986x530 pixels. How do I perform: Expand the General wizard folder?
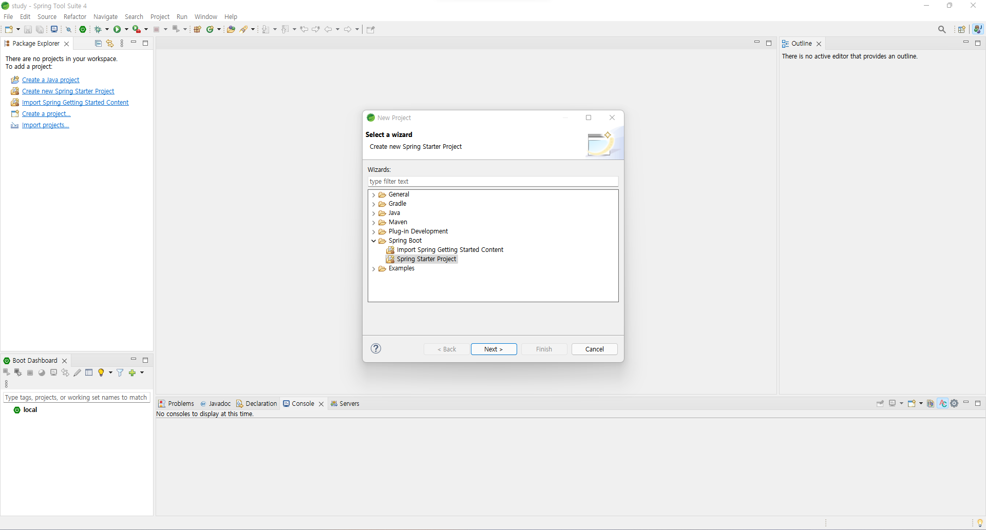373,195
